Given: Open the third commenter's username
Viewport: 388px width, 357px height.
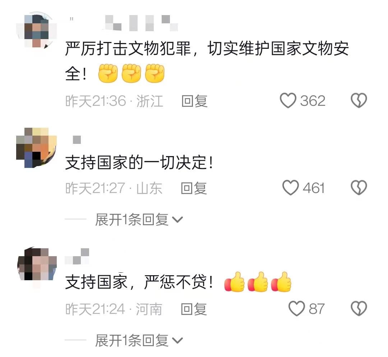Looking at the screenshot, I should pyautogui.click(x=77, y=257).
